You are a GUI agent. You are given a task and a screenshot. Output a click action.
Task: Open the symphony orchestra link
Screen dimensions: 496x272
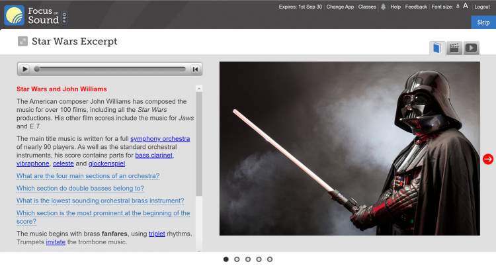click(160, 139)
